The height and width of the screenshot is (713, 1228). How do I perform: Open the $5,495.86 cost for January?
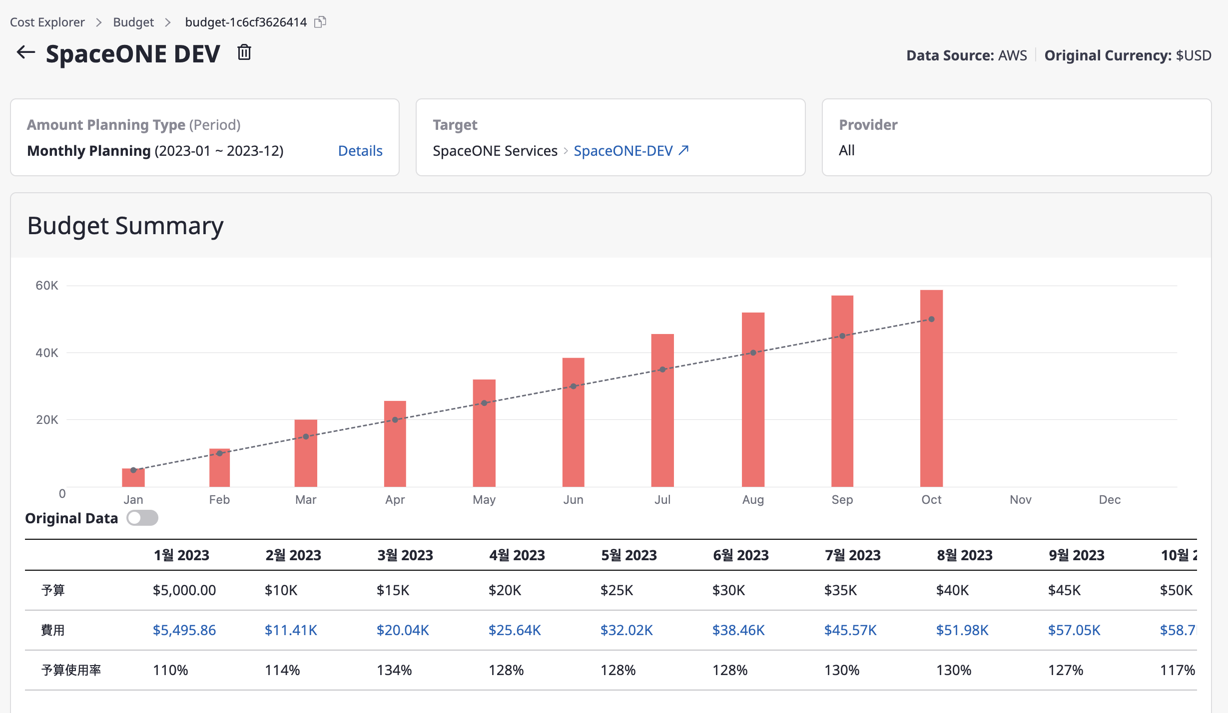[184, 630]
